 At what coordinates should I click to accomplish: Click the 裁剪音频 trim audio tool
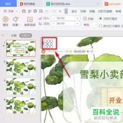click(30, 22)
